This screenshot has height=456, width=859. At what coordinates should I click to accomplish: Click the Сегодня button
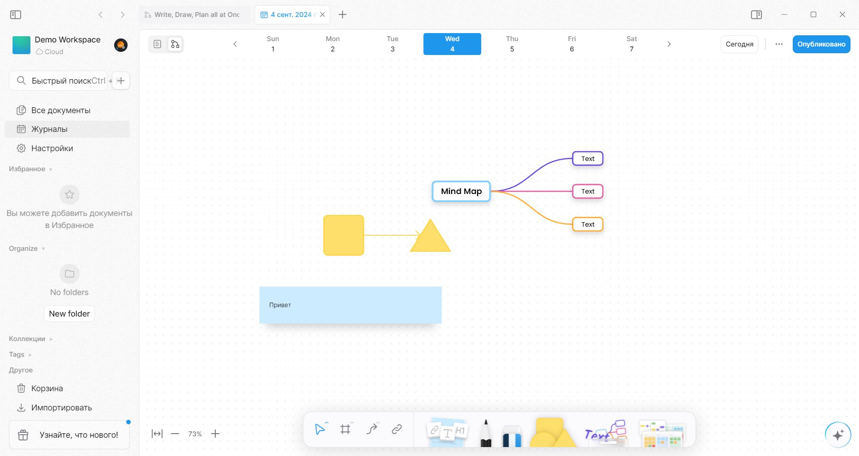[x=739, y=44]
